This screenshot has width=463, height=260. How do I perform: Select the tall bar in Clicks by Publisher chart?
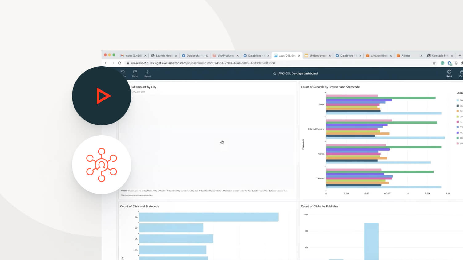372,241
